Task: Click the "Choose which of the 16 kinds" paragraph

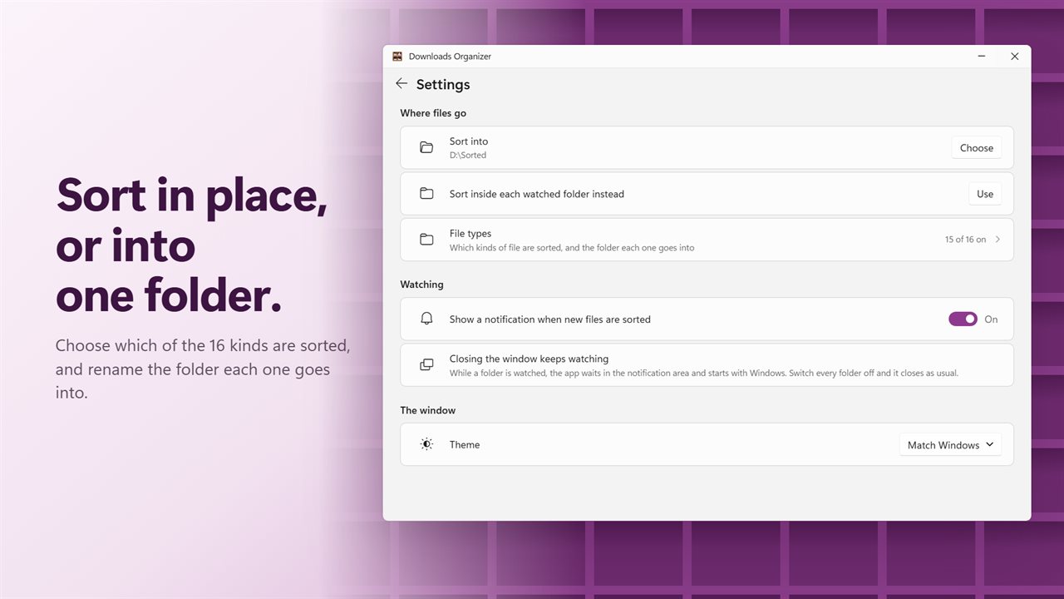Action: (x=203, y=369)
